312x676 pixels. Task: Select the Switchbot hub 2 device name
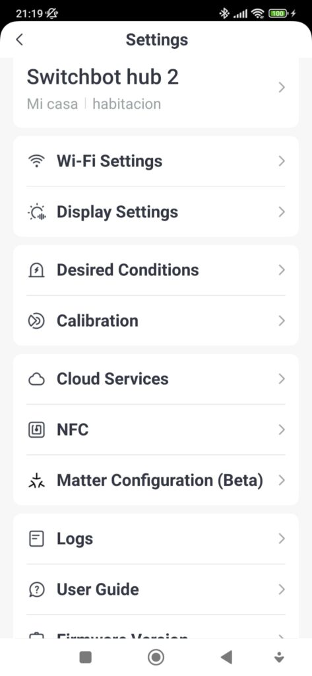102,77
